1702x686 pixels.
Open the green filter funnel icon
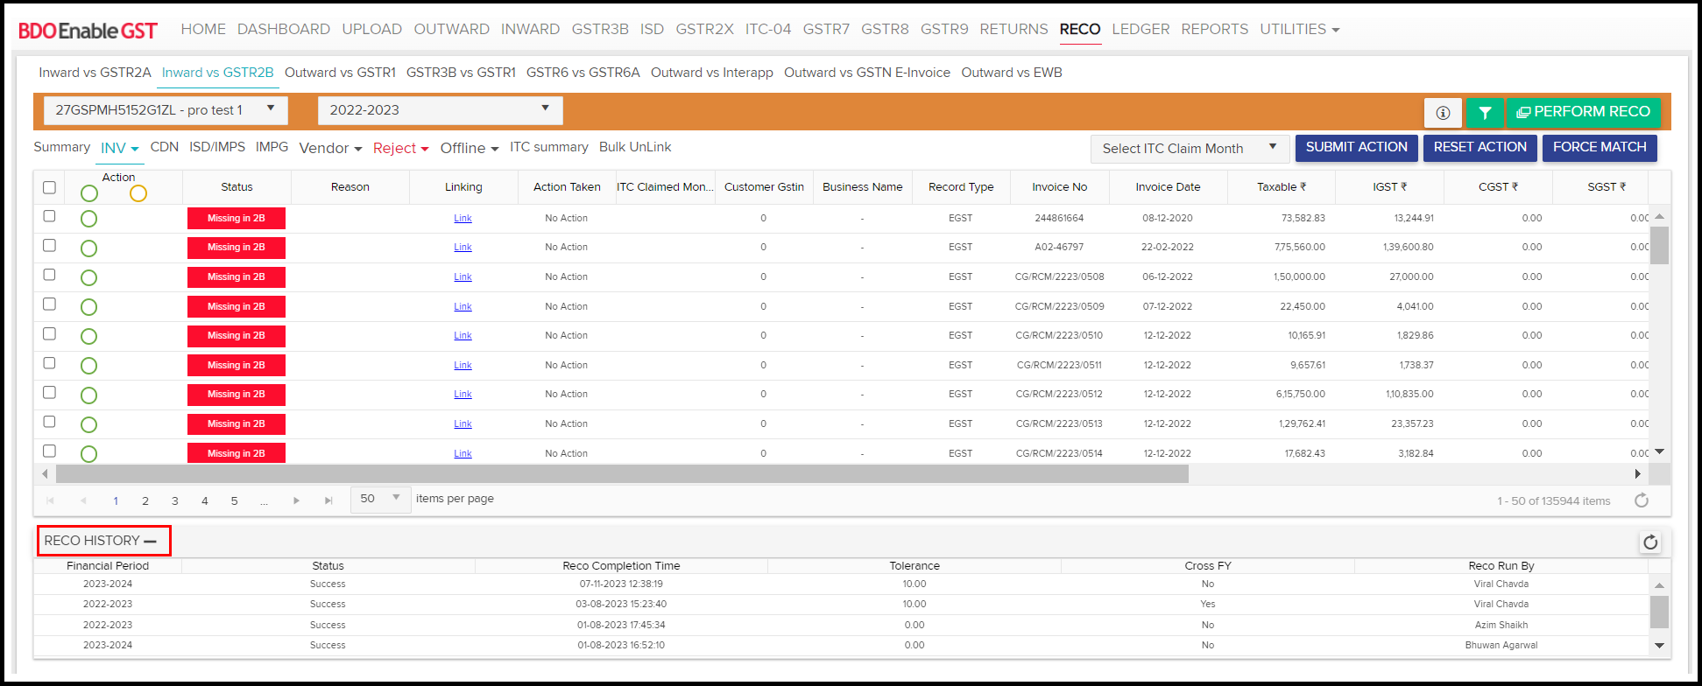click(1485, 112)
